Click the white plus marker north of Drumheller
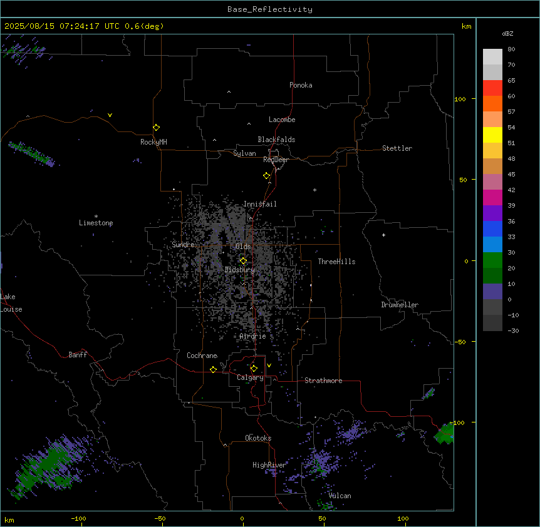The image size is (540, 527). coord(383,235)
